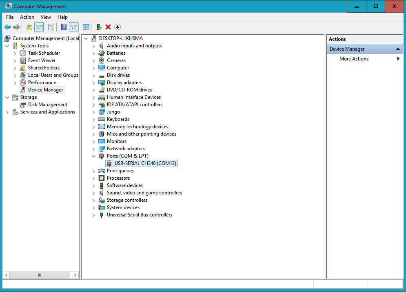Click the Sound, video and game controllers icon
This screenshot has width=406, height=292.
click(x=102, y=193)
